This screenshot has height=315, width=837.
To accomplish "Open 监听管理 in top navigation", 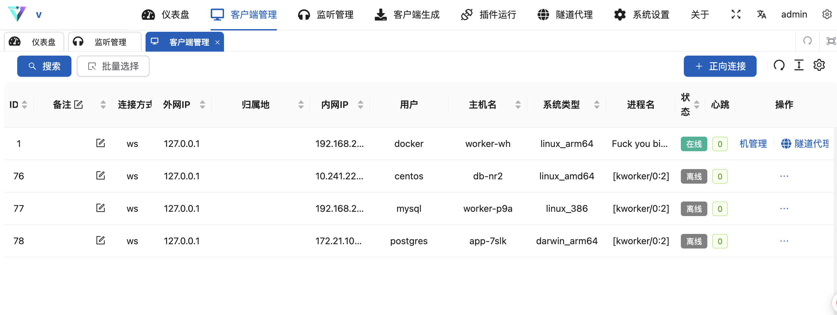I will [x=326, y=15].
